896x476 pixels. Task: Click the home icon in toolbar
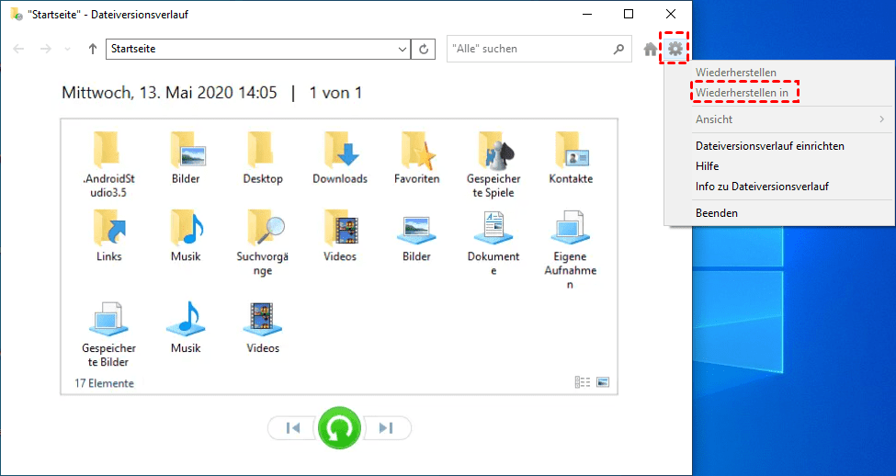[651, 49]
